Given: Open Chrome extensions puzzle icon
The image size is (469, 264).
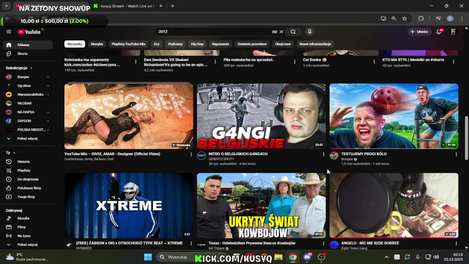Looking at the screenshot, I should point(421,18).
